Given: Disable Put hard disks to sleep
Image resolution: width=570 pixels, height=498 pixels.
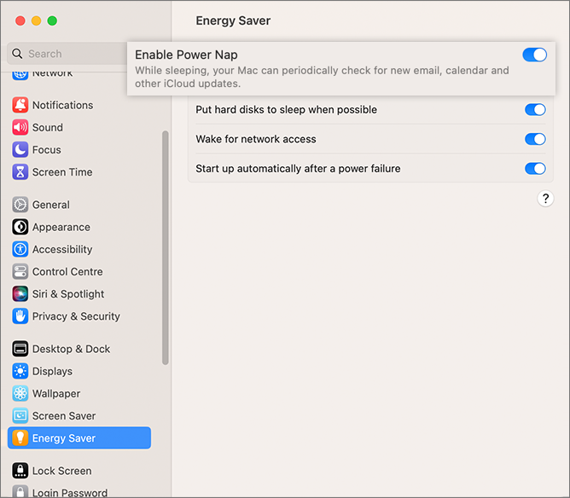Looking at the screenshot, I should click(x=535, y=110).
